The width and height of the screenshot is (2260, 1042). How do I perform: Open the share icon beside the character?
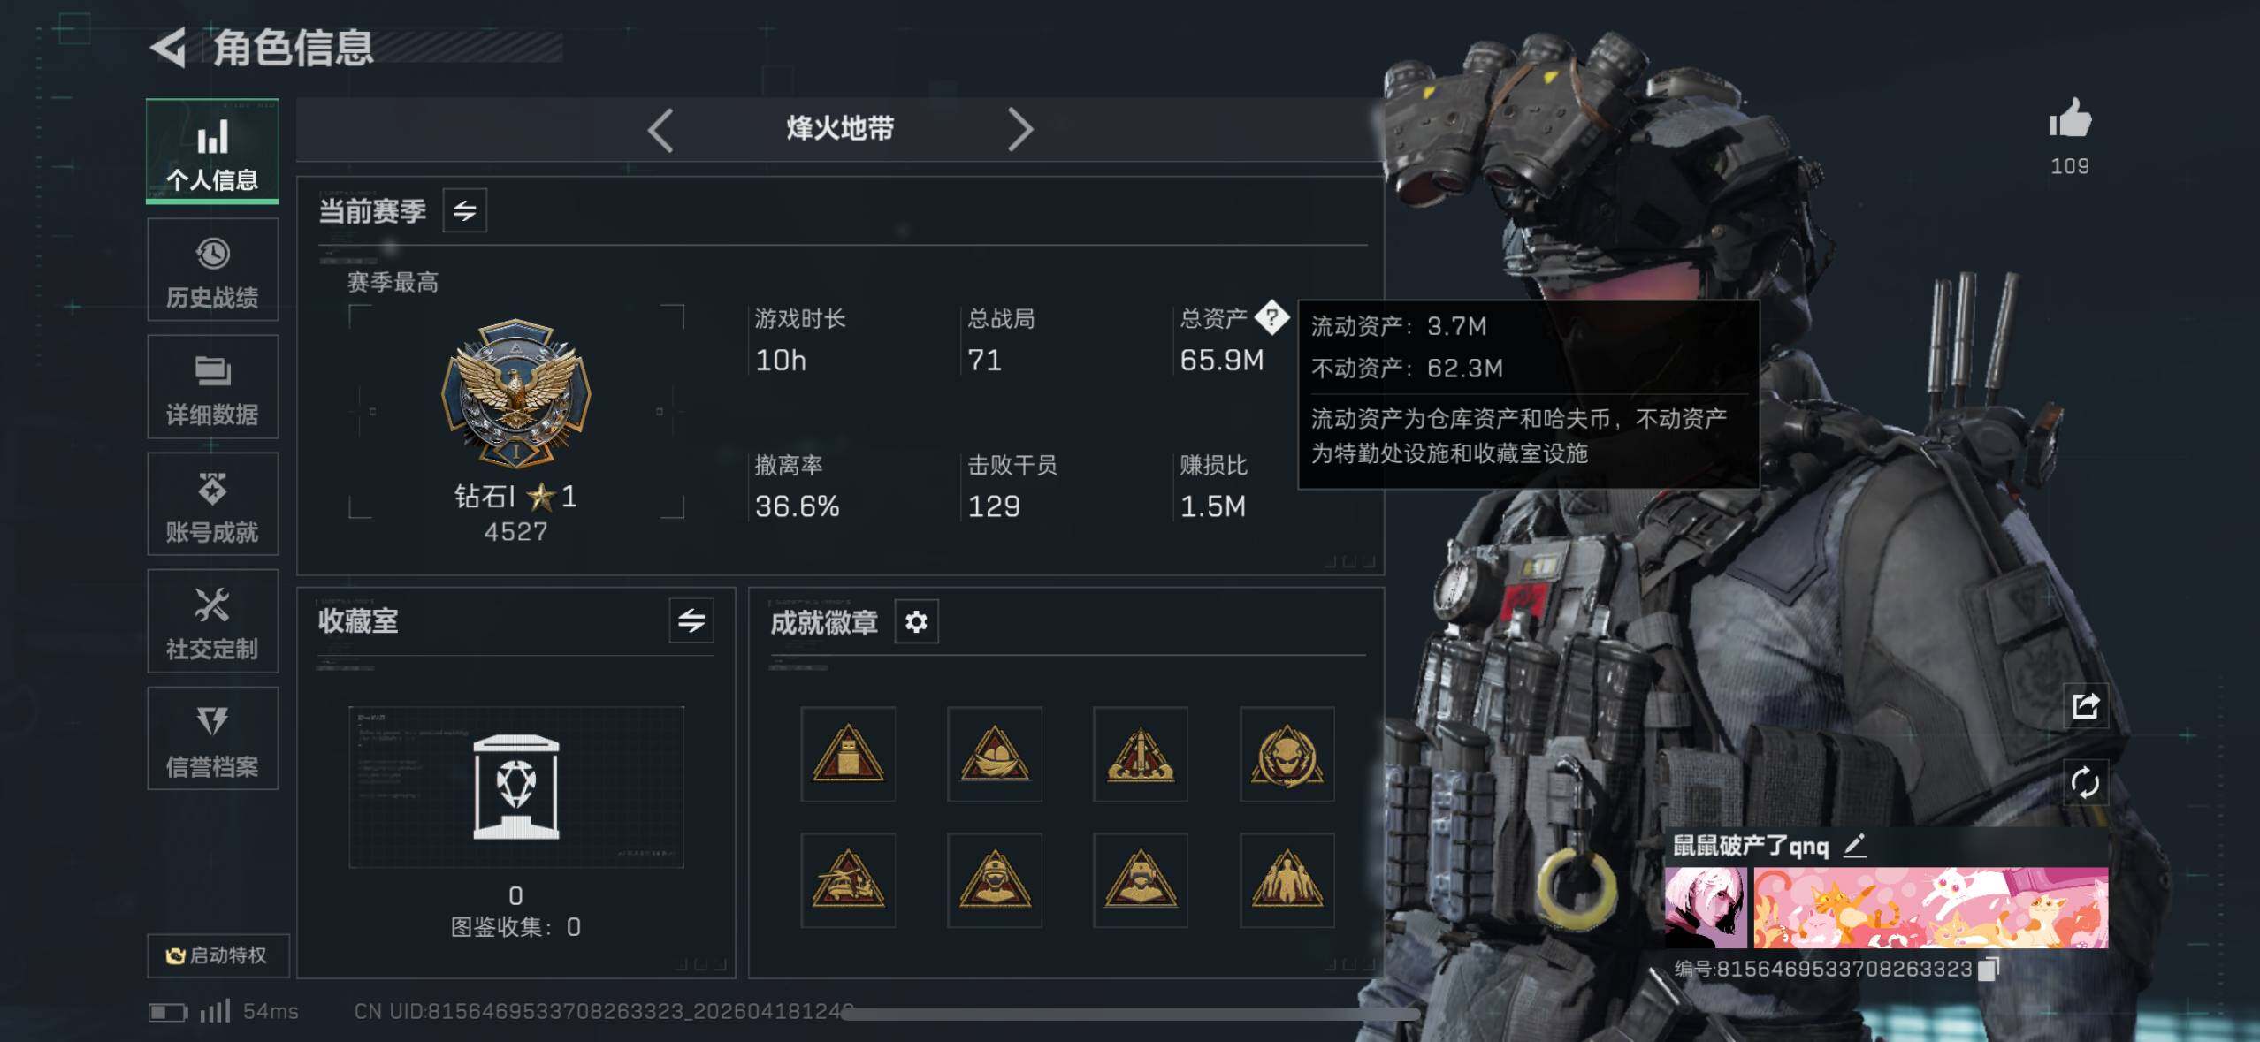point(2085,706)
